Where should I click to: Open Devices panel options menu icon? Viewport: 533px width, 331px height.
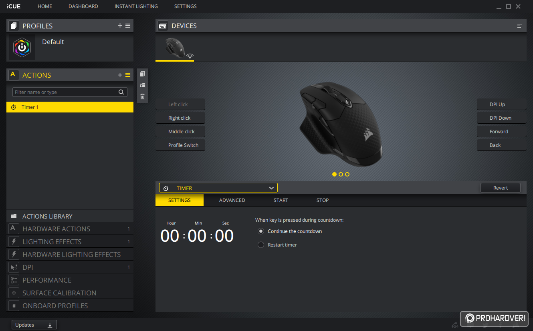520,26
